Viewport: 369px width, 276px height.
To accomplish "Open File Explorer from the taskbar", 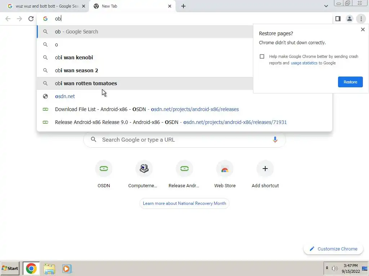I will [49, 269].
